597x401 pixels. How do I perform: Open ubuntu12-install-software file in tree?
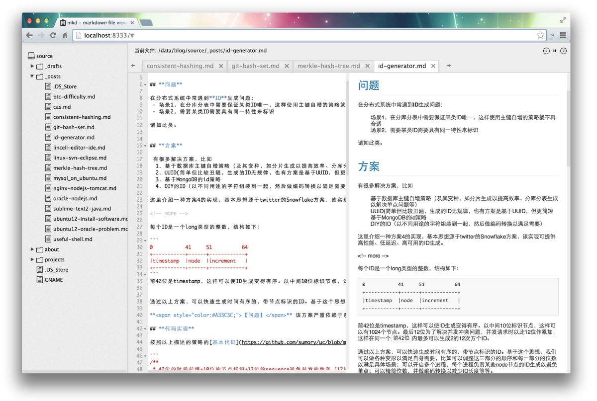[86, 219]
